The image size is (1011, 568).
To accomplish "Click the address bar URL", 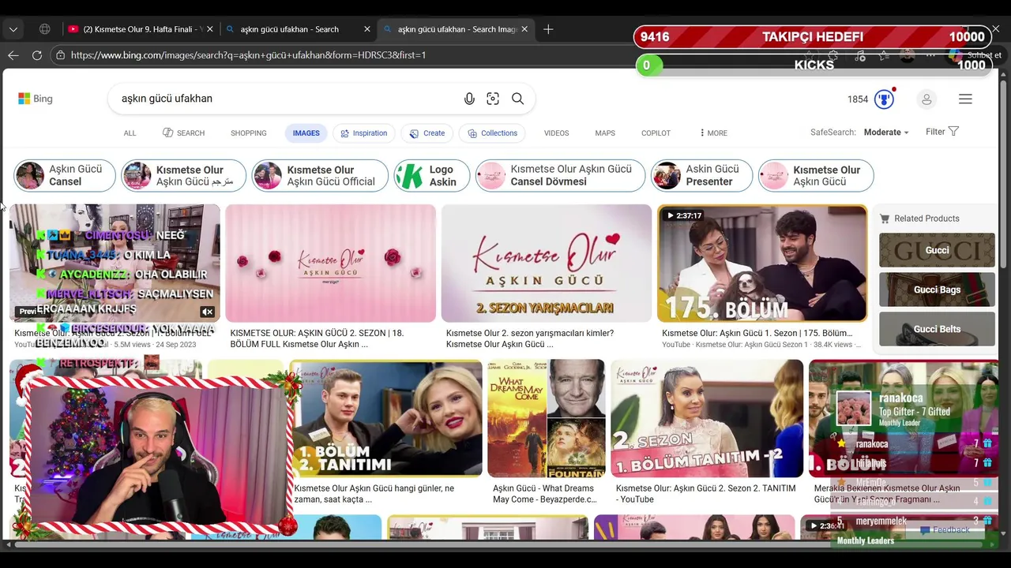I will pyautogui.click(x=248, y=55).
